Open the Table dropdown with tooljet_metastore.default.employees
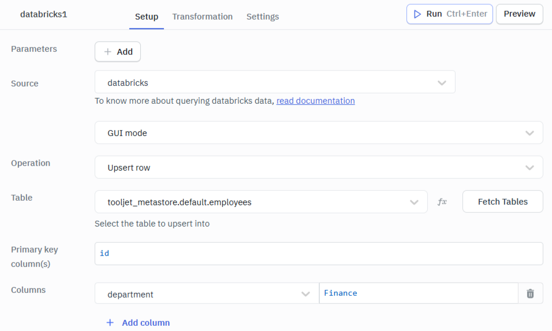Image resolution: width=552 pixels, height=331 pixels. [x=261, y=202]
